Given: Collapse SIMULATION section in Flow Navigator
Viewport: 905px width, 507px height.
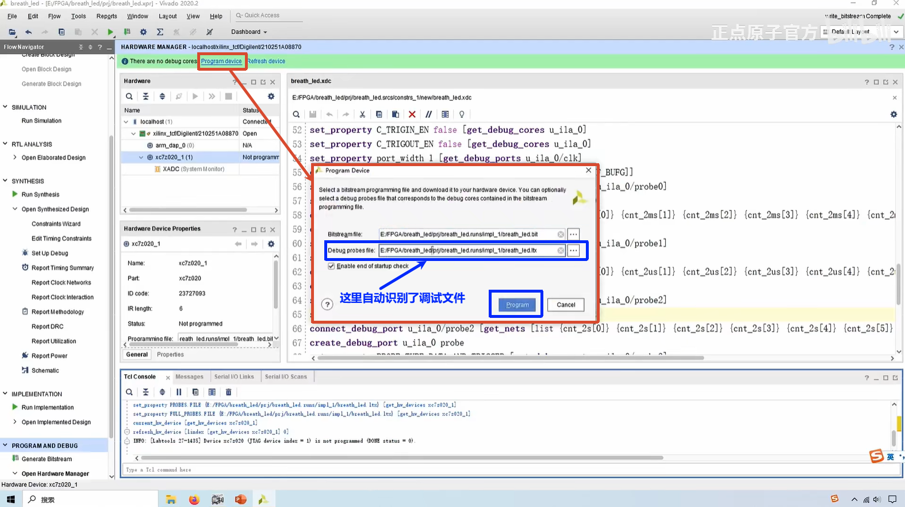Looking at the screenshot, I should [x=5, y=107].
